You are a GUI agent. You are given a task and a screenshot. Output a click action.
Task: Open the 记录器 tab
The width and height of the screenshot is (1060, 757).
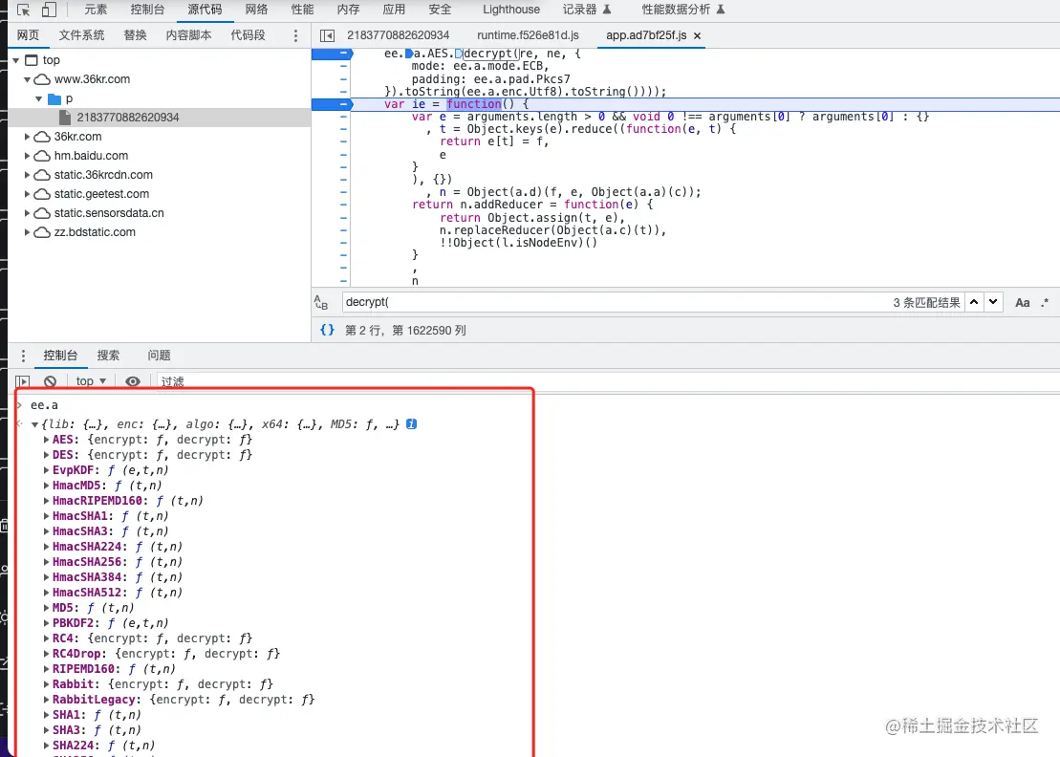tap(587, 10)
